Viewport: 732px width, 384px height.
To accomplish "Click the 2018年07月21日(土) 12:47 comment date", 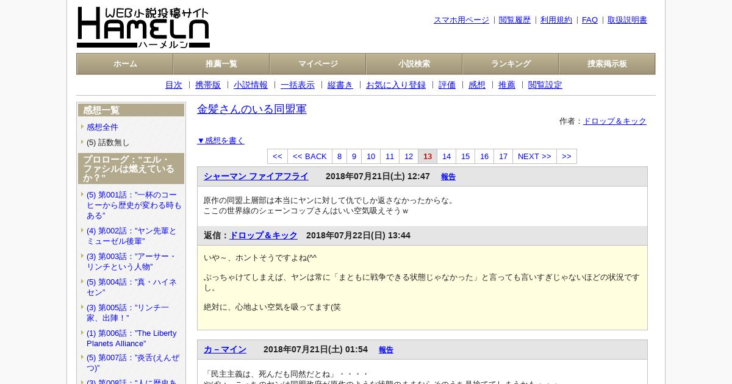I will pos(378,176).
